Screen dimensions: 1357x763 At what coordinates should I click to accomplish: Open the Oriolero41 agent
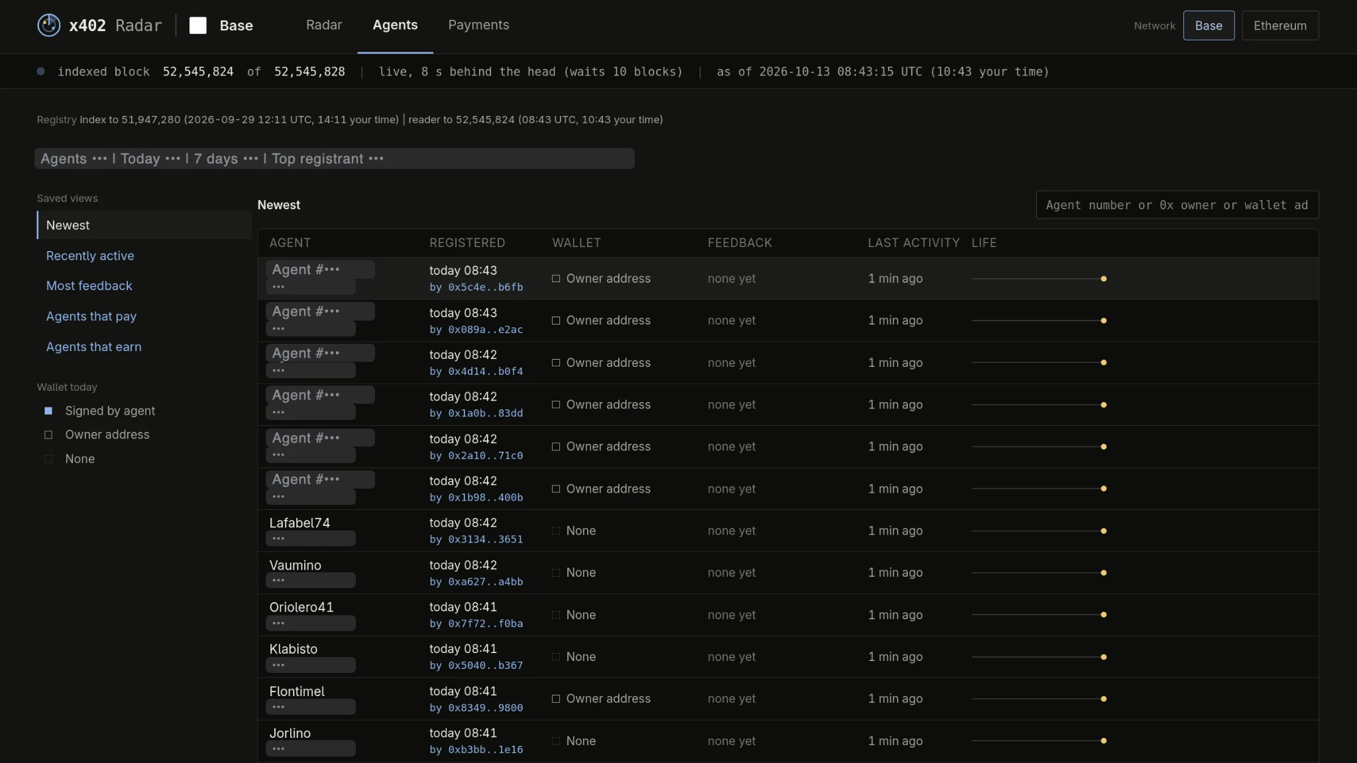tap(301, 607)
